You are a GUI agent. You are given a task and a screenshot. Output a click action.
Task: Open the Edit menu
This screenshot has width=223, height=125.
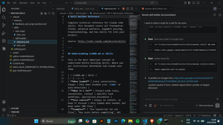click(15, 3)
